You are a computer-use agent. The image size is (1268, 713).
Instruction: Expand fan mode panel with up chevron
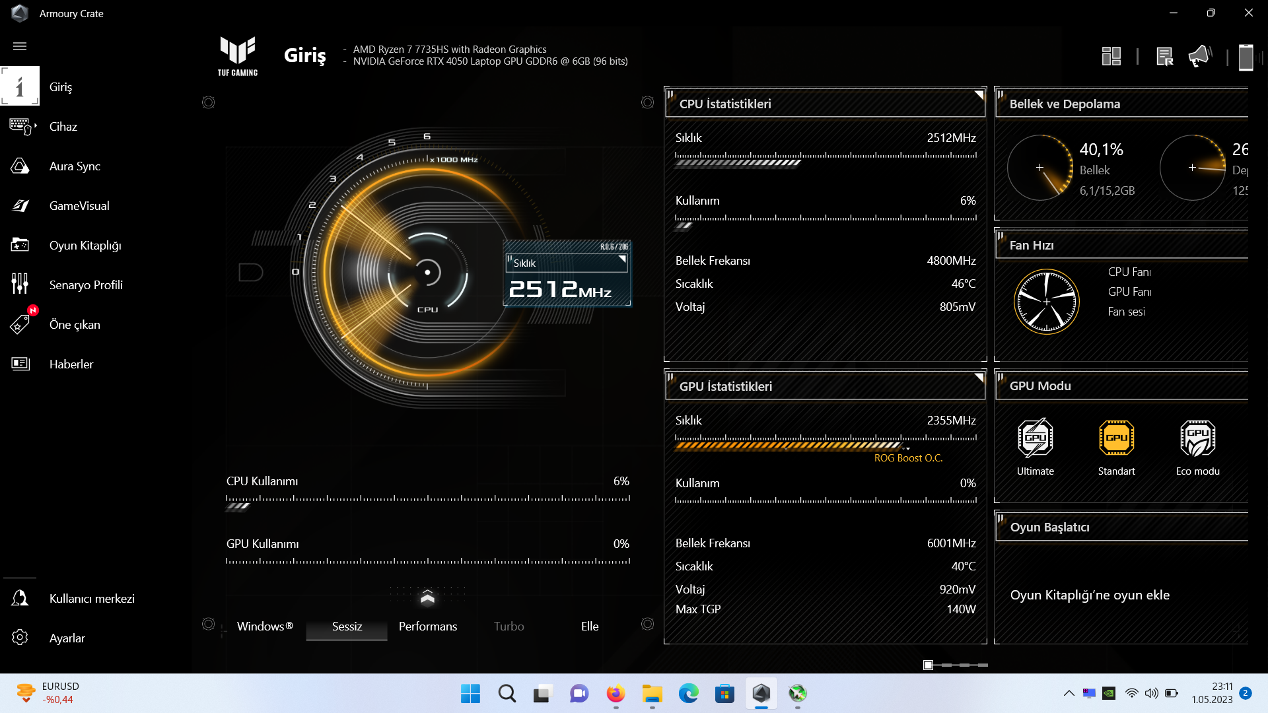[427, 597]
